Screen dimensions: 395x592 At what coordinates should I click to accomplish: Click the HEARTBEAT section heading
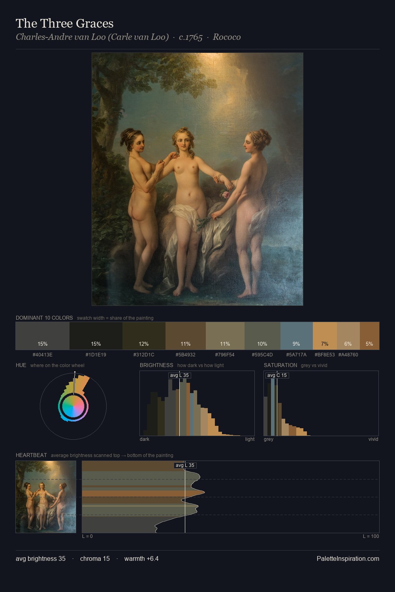(31, 455)
